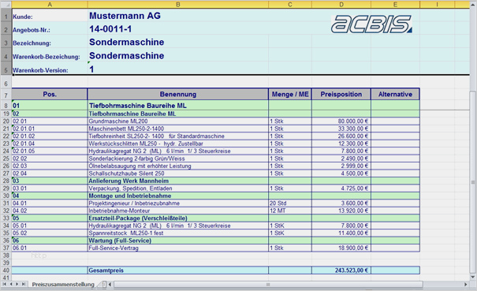Click the vertical scrollbar thumb

coord(473,182)
